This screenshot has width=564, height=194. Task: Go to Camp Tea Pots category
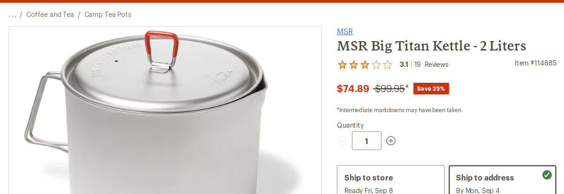click(108, 14)
